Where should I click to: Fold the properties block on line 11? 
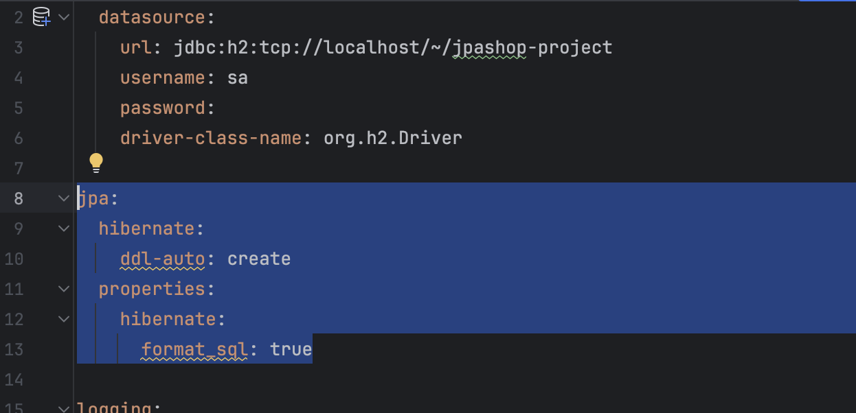64,289
